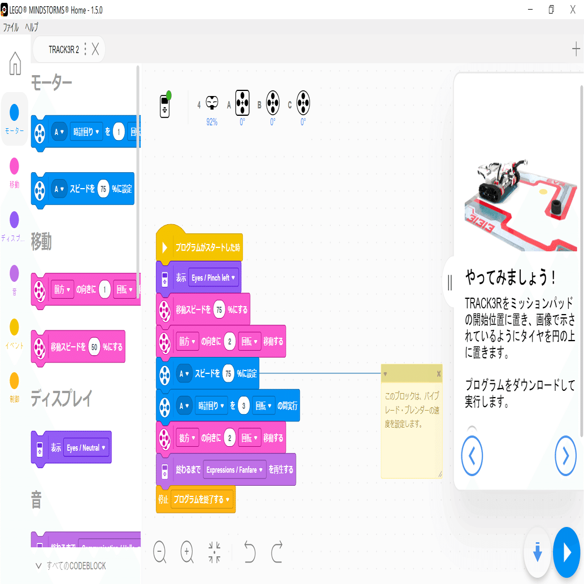The height and width of the screenshot is (584, 584).
Task: Open the ヘルプ menu
Action: (x=32, y=27)
